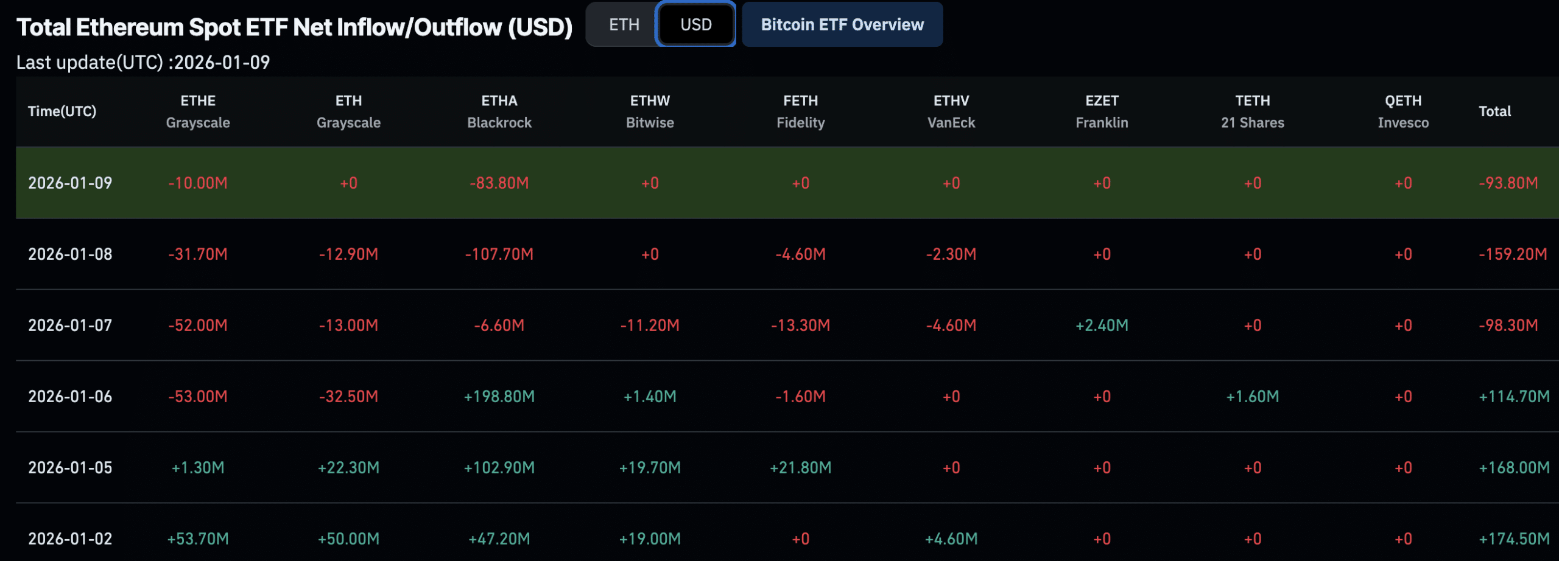Click the Last update date text
Image resolution: width=1559 pixels, height=561 pixels.
tap(144, 63)
